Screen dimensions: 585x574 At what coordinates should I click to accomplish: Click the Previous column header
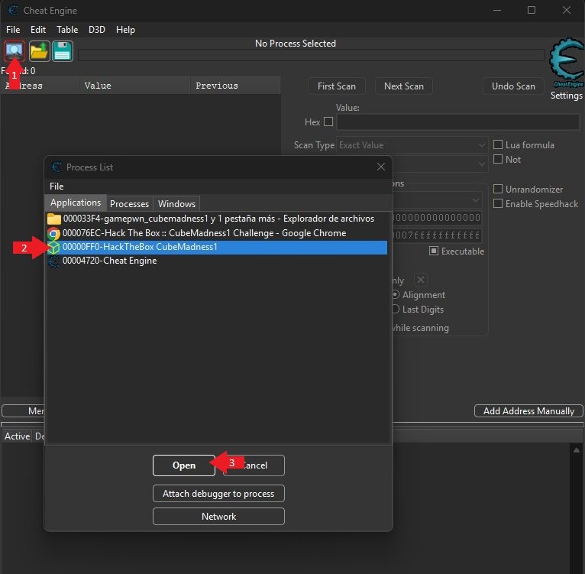click(x=235, y=86)
